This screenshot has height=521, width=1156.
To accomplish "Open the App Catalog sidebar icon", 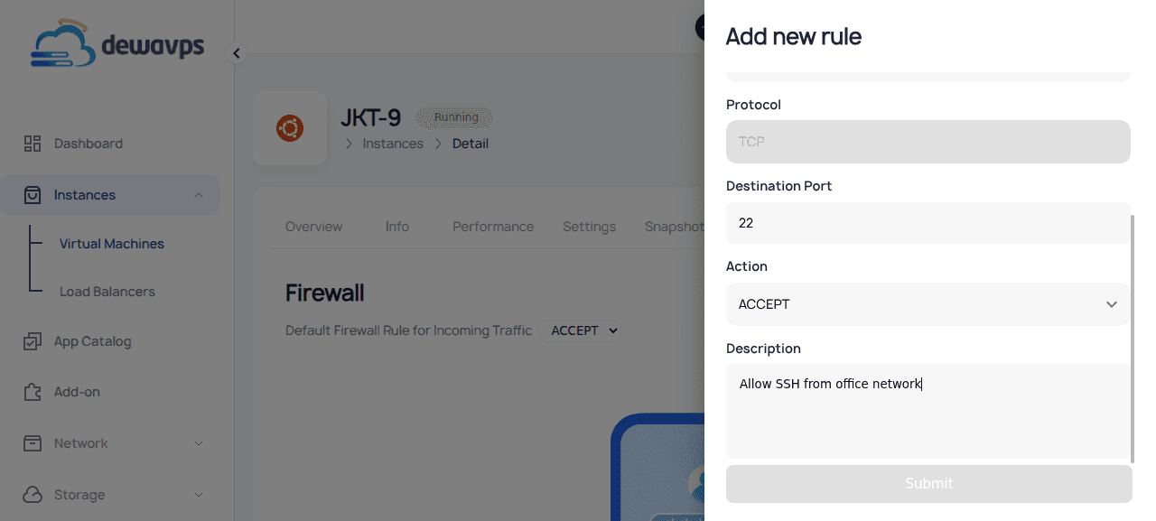I will tap(33, 340).
